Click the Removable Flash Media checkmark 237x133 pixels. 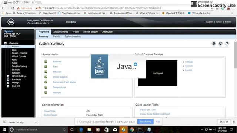coord(46,82)
